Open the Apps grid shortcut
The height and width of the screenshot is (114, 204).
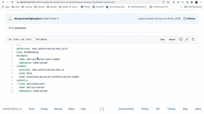coord(6,7)
